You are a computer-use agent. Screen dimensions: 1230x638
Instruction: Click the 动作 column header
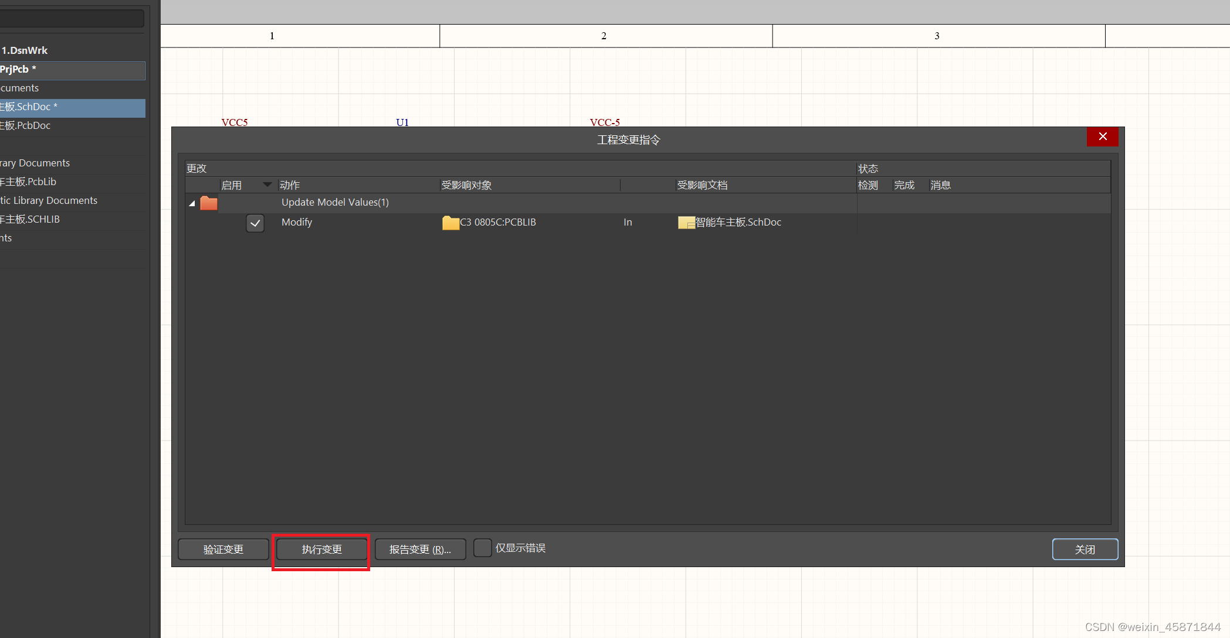click(x=290, y=185)
